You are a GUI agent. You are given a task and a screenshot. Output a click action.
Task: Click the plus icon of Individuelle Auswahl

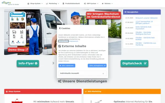pyautogui.click(x=103, y=74)
